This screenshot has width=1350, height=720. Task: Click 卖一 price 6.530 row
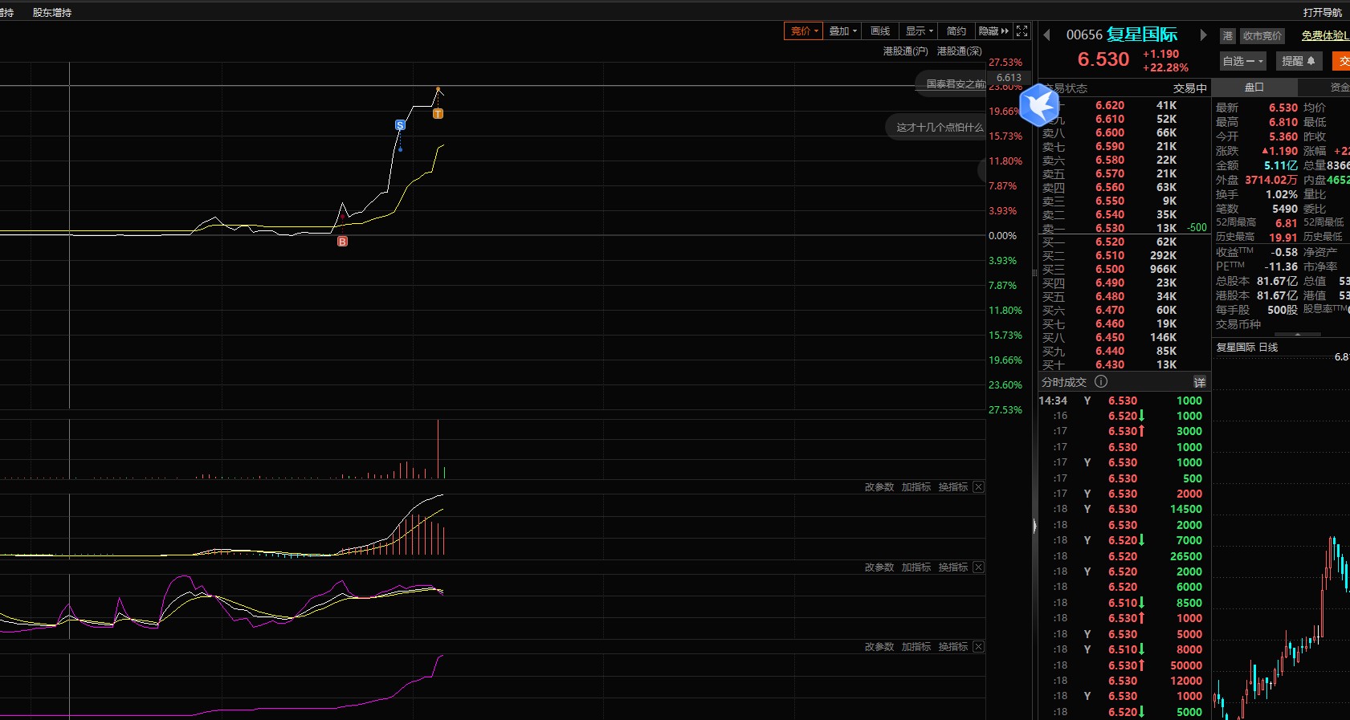point(1124,228)
